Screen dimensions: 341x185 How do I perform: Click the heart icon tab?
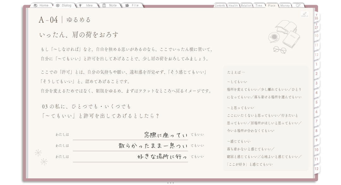298,5
